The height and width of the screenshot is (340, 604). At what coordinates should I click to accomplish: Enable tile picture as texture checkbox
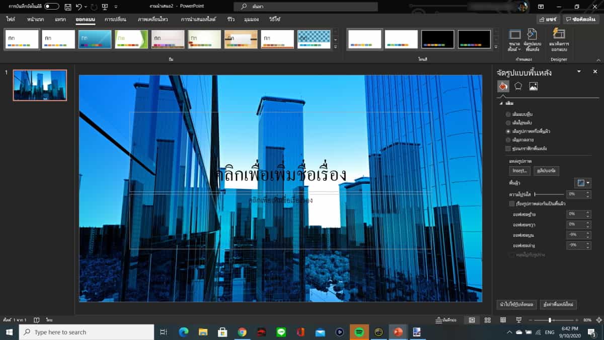coord(512,204)
